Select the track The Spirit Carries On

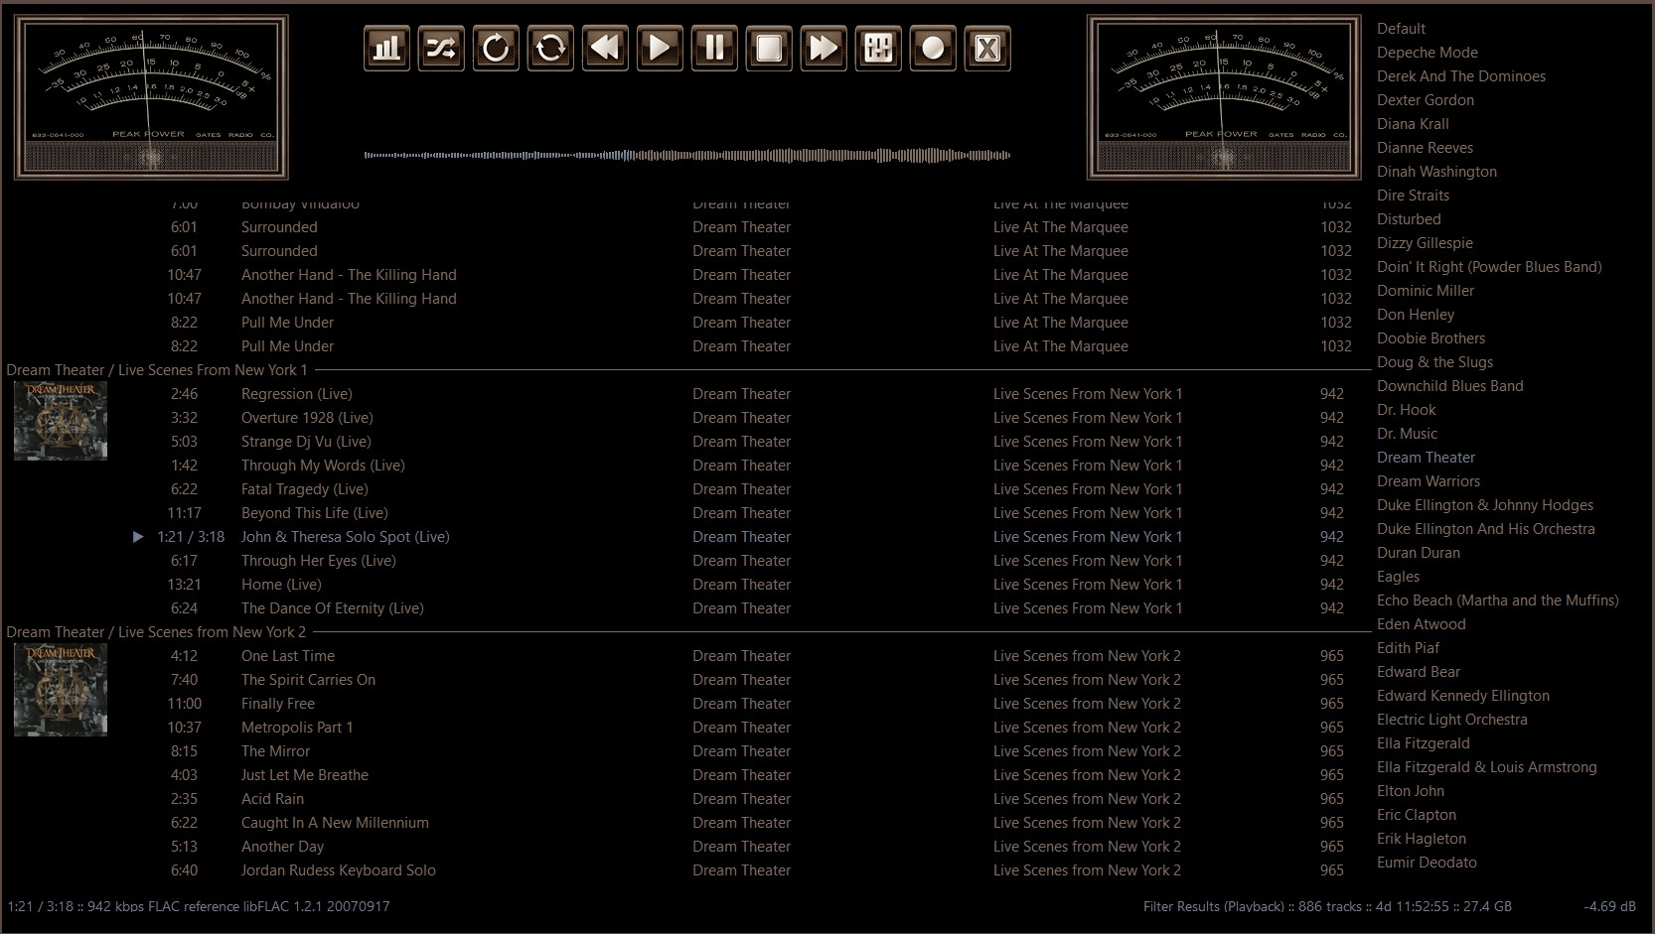pyautogui.click(x=308, y=680)
